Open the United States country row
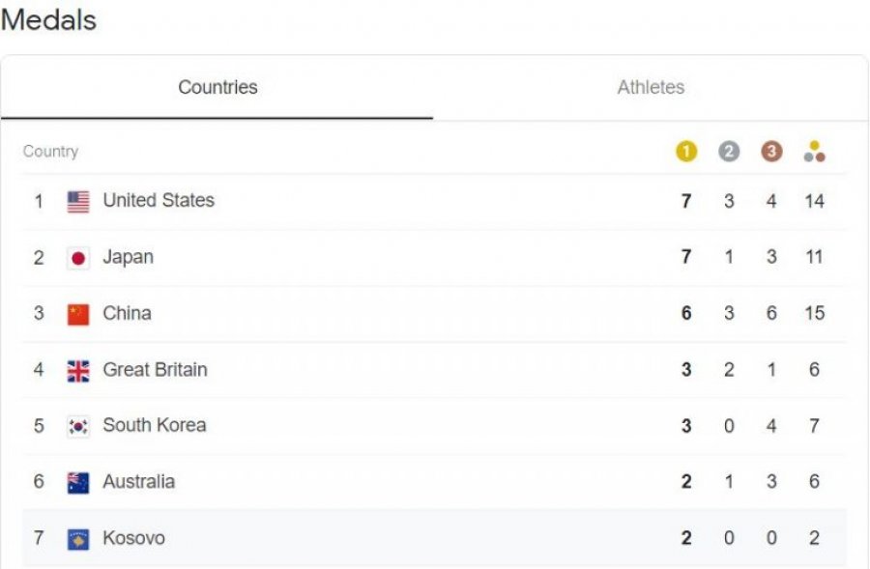Image resolution: width=870 pixels, height=569 pixels. pyautogui.click(x=434, y=201)
